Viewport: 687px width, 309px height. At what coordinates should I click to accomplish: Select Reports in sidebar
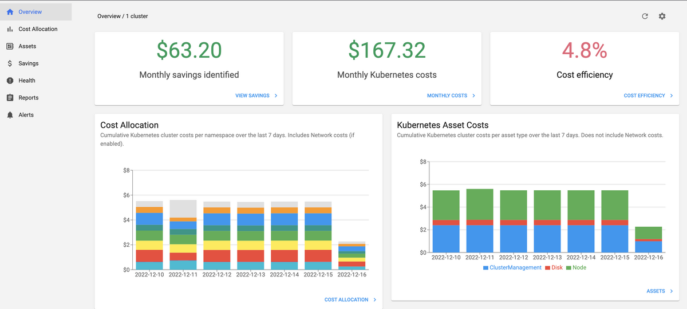pyautogui.click(x=36, y=98)
